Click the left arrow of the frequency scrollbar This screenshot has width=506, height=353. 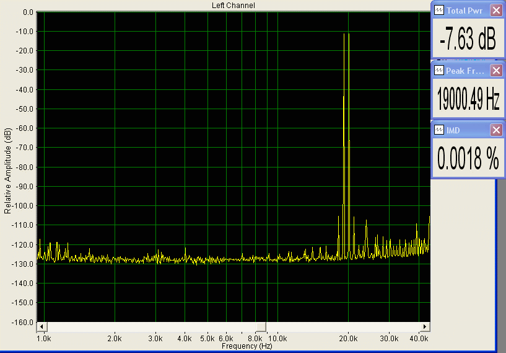coord(42,326)
